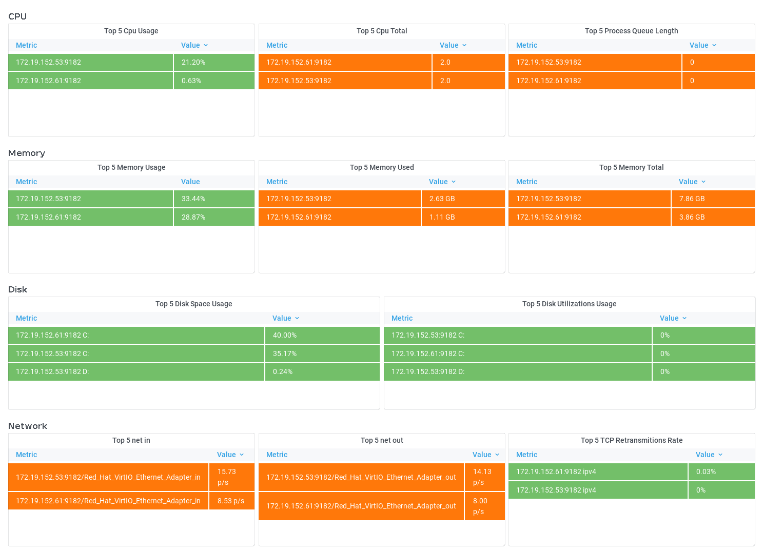763x550 pixels.
Task: Click Metric header in Top 5 Memory Used
Action: 277,182
